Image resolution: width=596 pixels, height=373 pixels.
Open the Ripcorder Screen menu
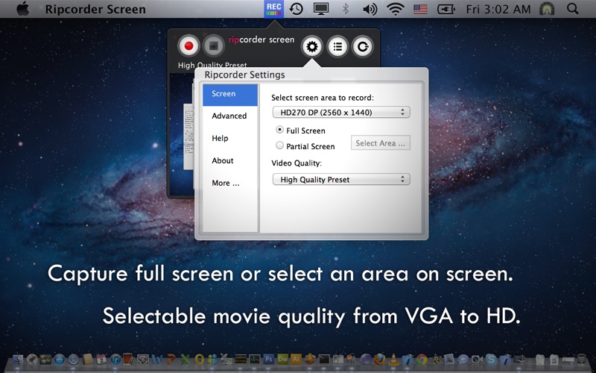click(x=95, y=9)
